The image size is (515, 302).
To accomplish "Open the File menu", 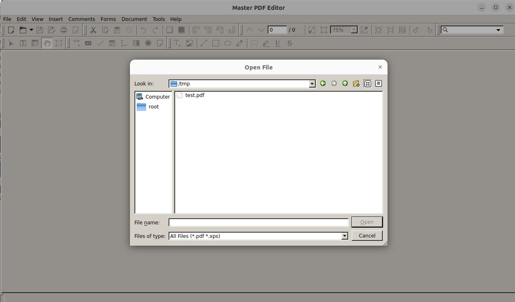I will [x=7, y=19].
